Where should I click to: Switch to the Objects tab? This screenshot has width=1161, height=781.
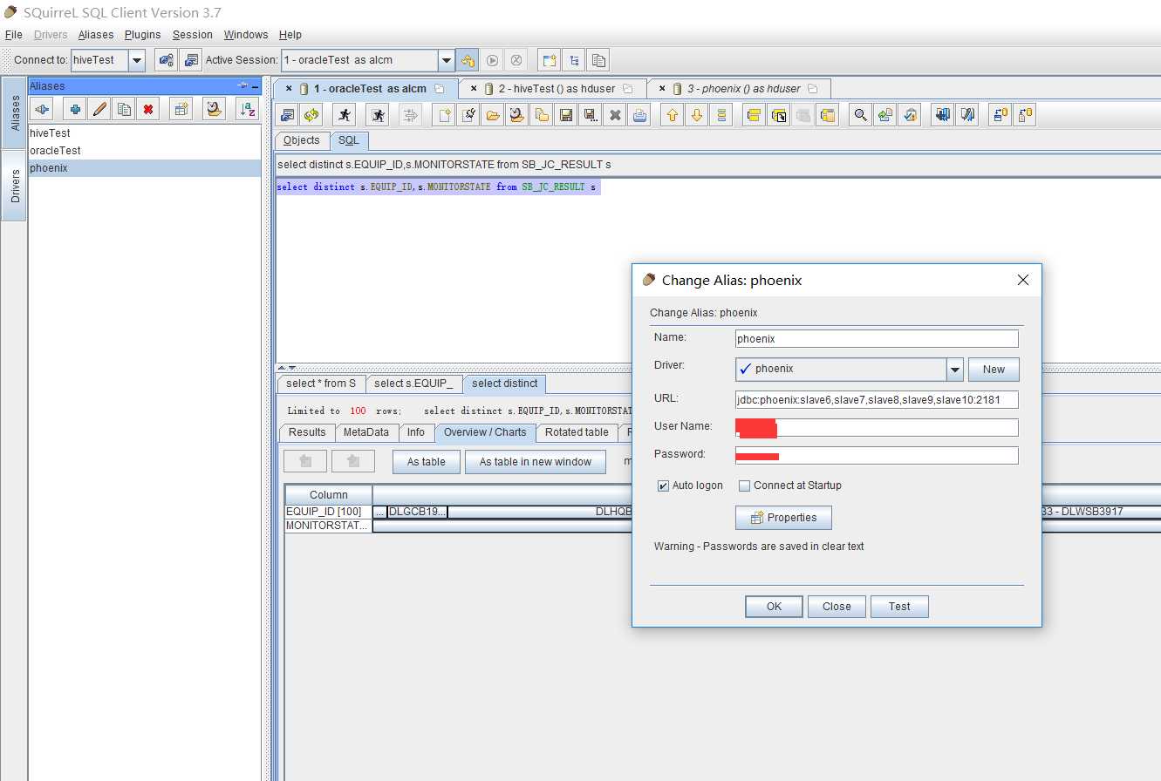click(302, 140)
